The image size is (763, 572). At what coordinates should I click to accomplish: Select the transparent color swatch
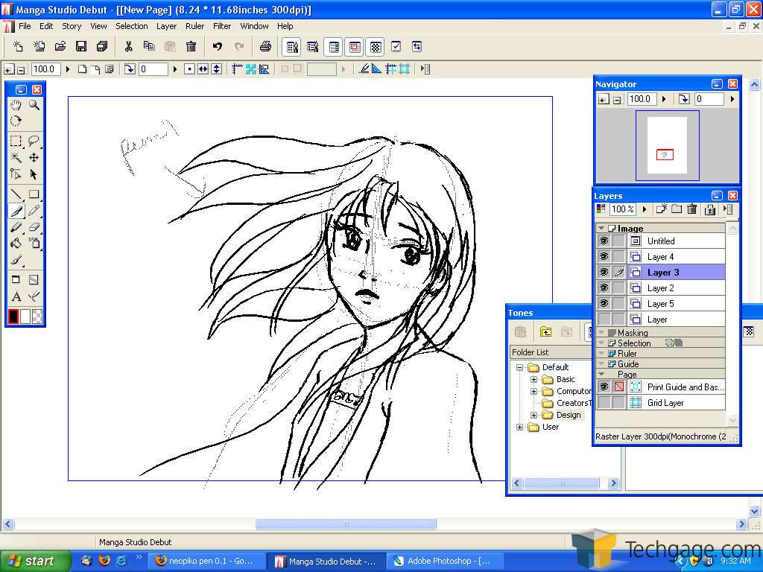[37, 316]
